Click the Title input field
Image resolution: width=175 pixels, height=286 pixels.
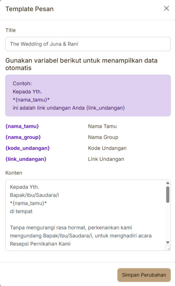pyautogui.click(x=88, y=44)
